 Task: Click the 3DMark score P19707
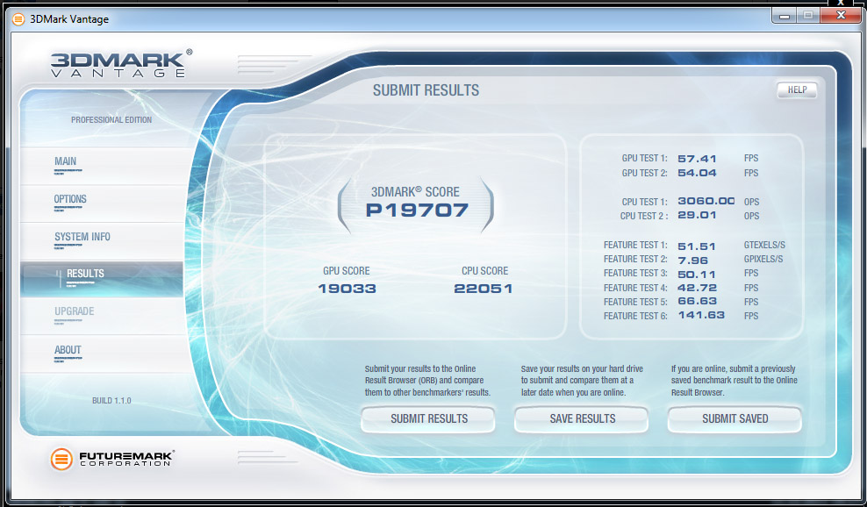point(417,211)
